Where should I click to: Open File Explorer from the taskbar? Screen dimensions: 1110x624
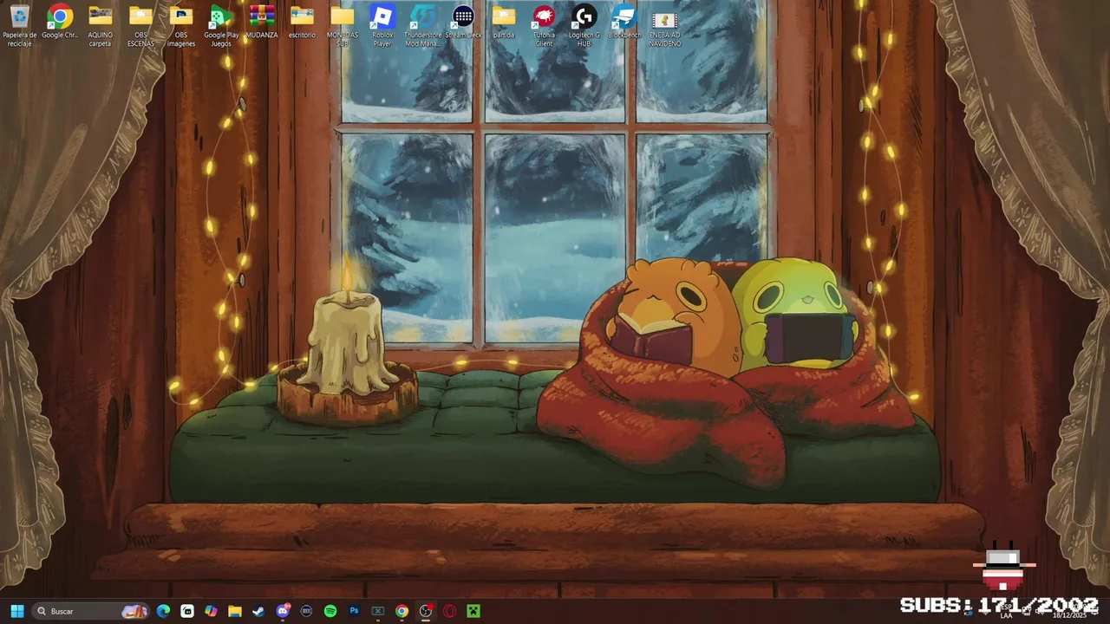pyautogui.click(x=235, y=611)
